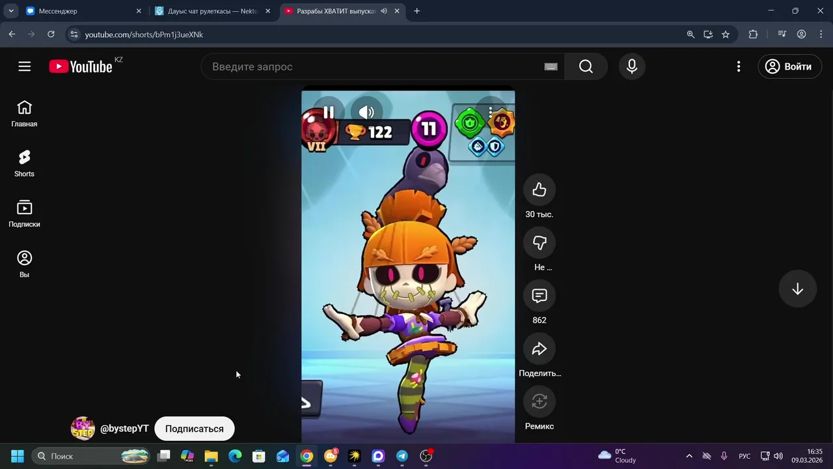Open YouTube settings three-dot menu

(738, 66)
